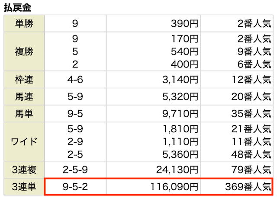Click the 枠連 label cell
Screen dimensions: 277x198
pyautogui.click(x=24, y=80)
